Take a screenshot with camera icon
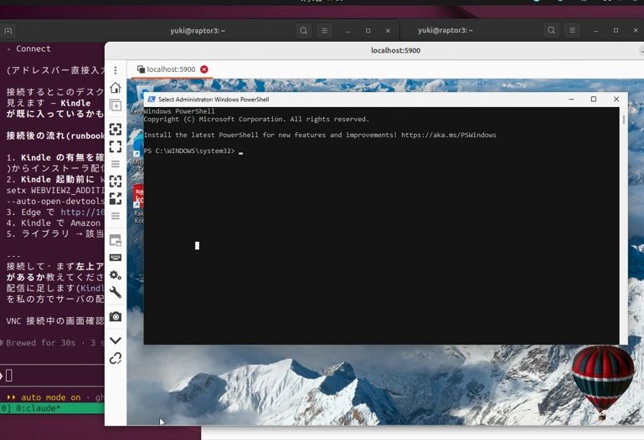The width and height of the screenshot is (644, 440). pos(116,316)
